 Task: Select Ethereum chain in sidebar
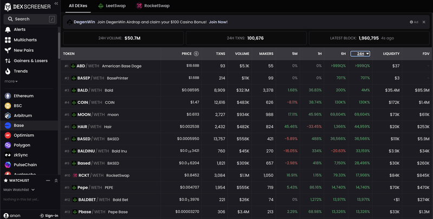23,96
